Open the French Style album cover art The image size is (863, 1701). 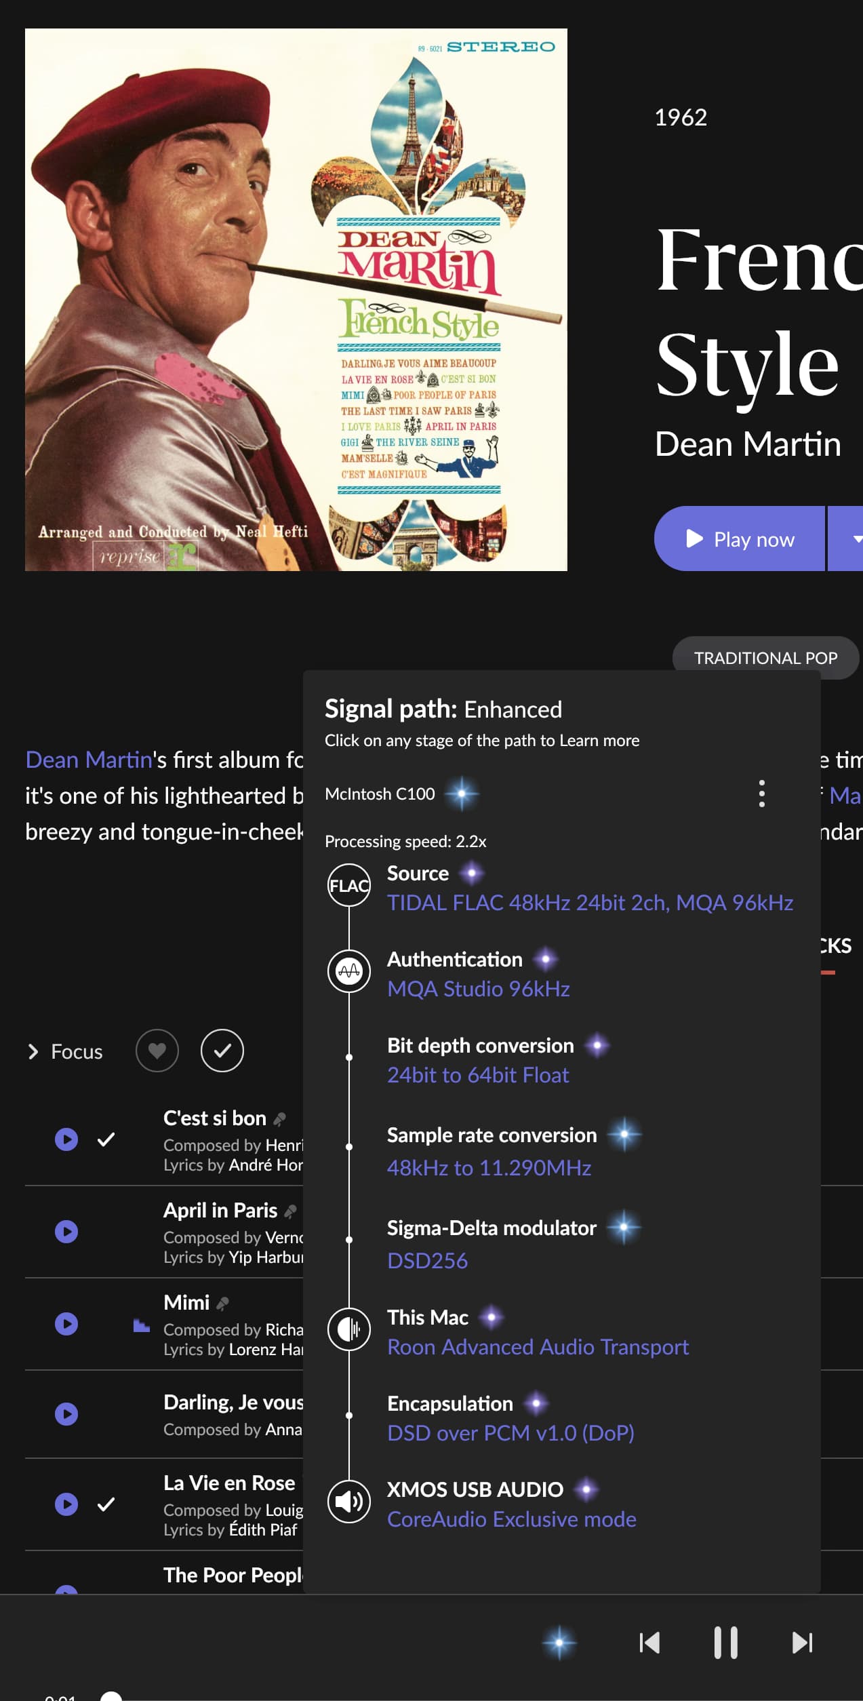tap(296, 300)
